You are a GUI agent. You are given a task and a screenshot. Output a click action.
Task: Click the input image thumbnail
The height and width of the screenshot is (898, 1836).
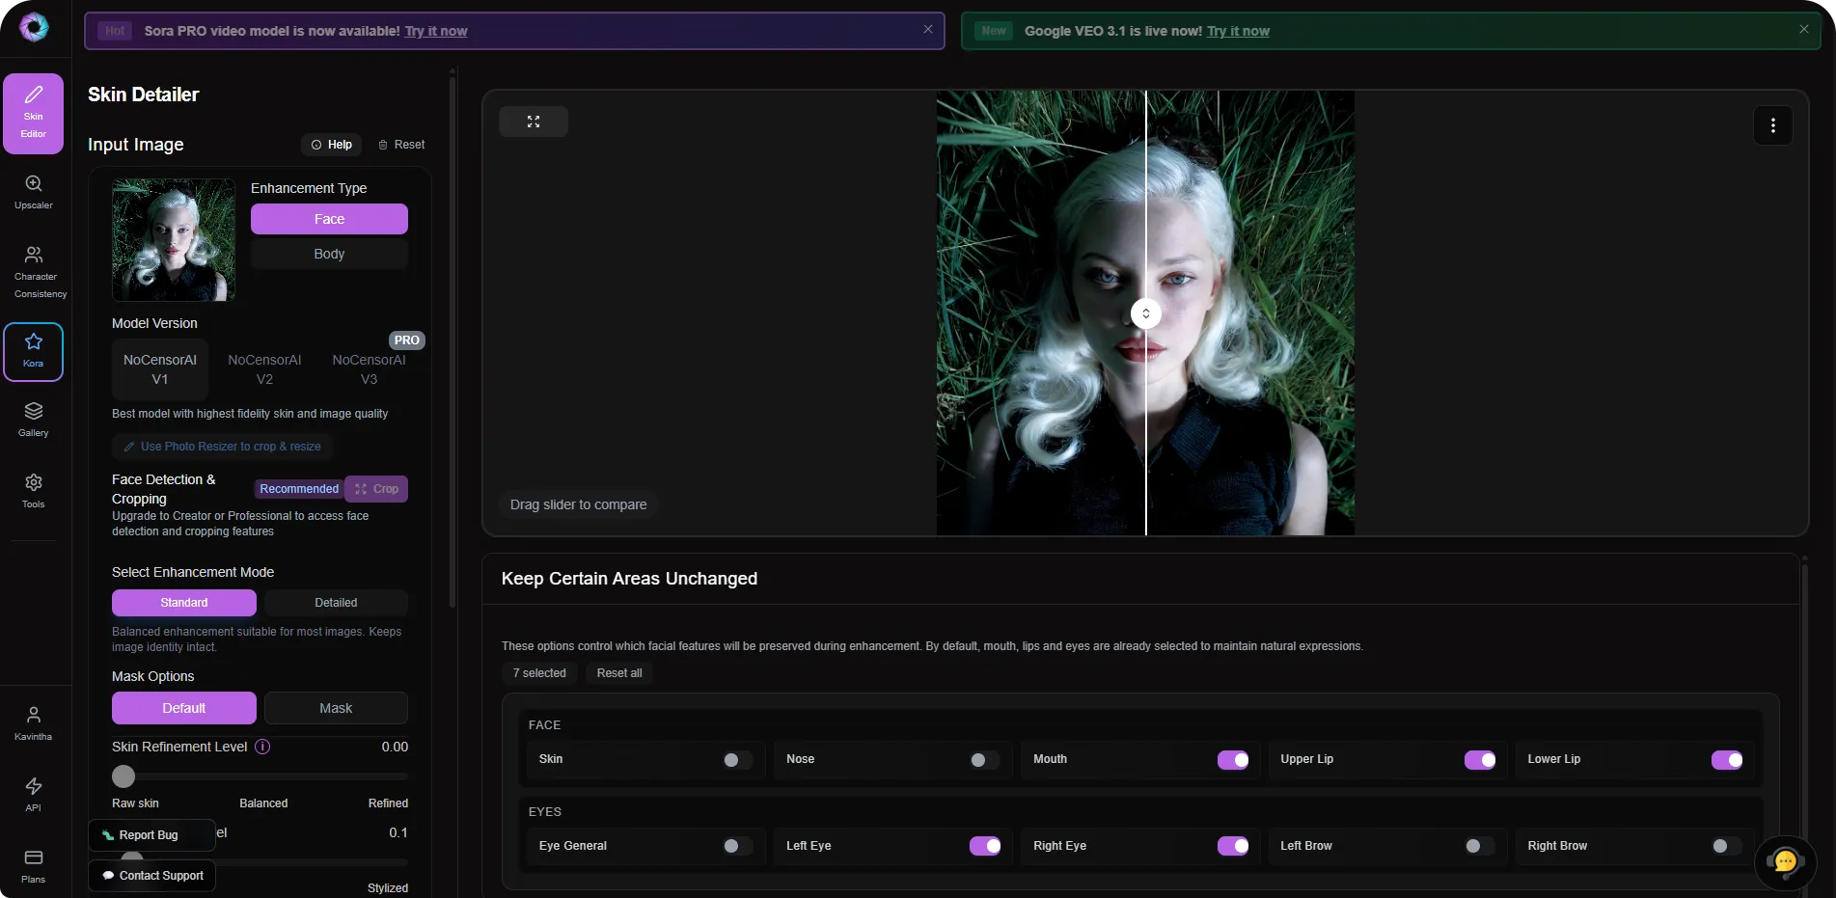(174, 239)
